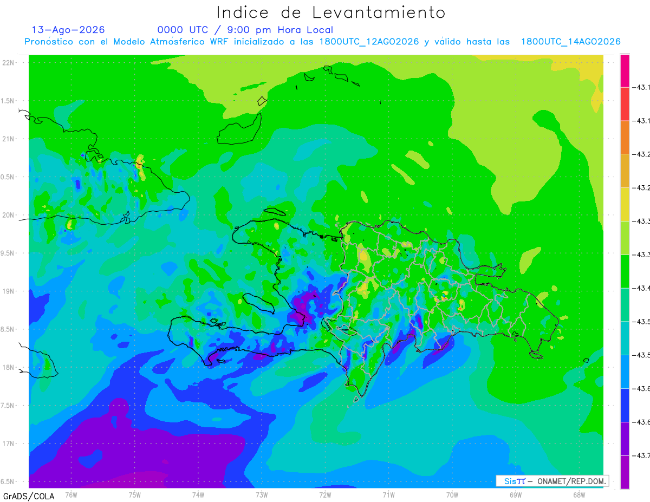The width and height of the screenshot is (650, 502).
Task: Click the '22N' latitude label
Action: (9, 63)
